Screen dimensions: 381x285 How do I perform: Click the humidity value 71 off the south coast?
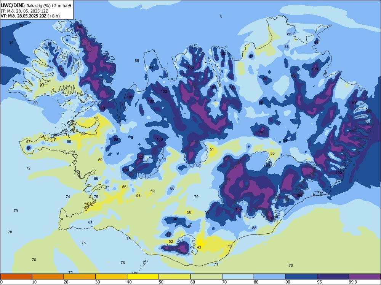tap(216, 264)
